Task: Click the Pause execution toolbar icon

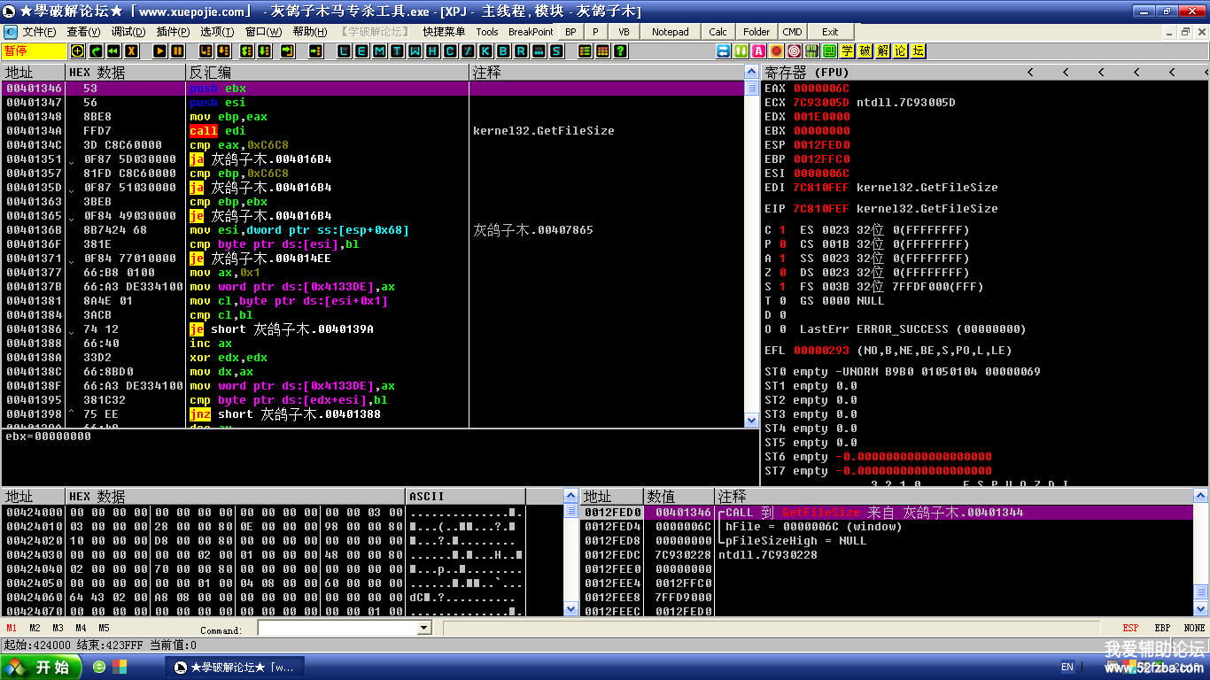Action: [x=177, y=51]
